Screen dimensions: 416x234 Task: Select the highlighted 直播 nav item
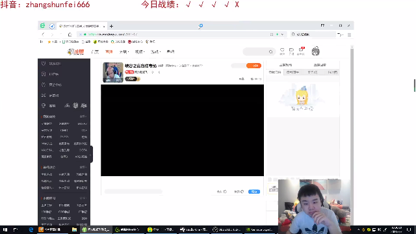point(109,52)
